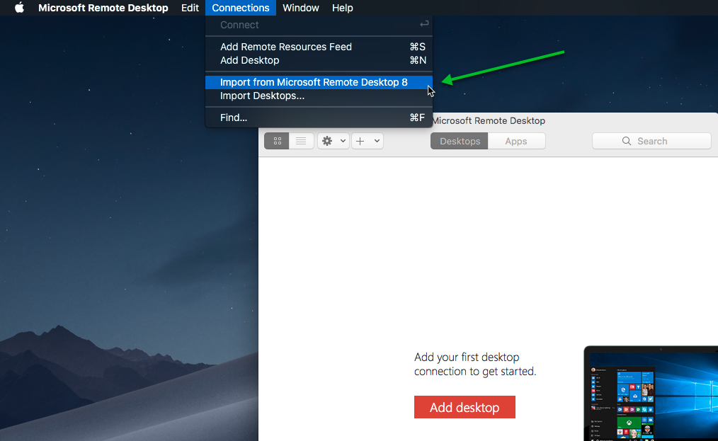Choose Add Remote Resources Feed
The height and width of the screenshot is (441, 718).
pos(319,47)
